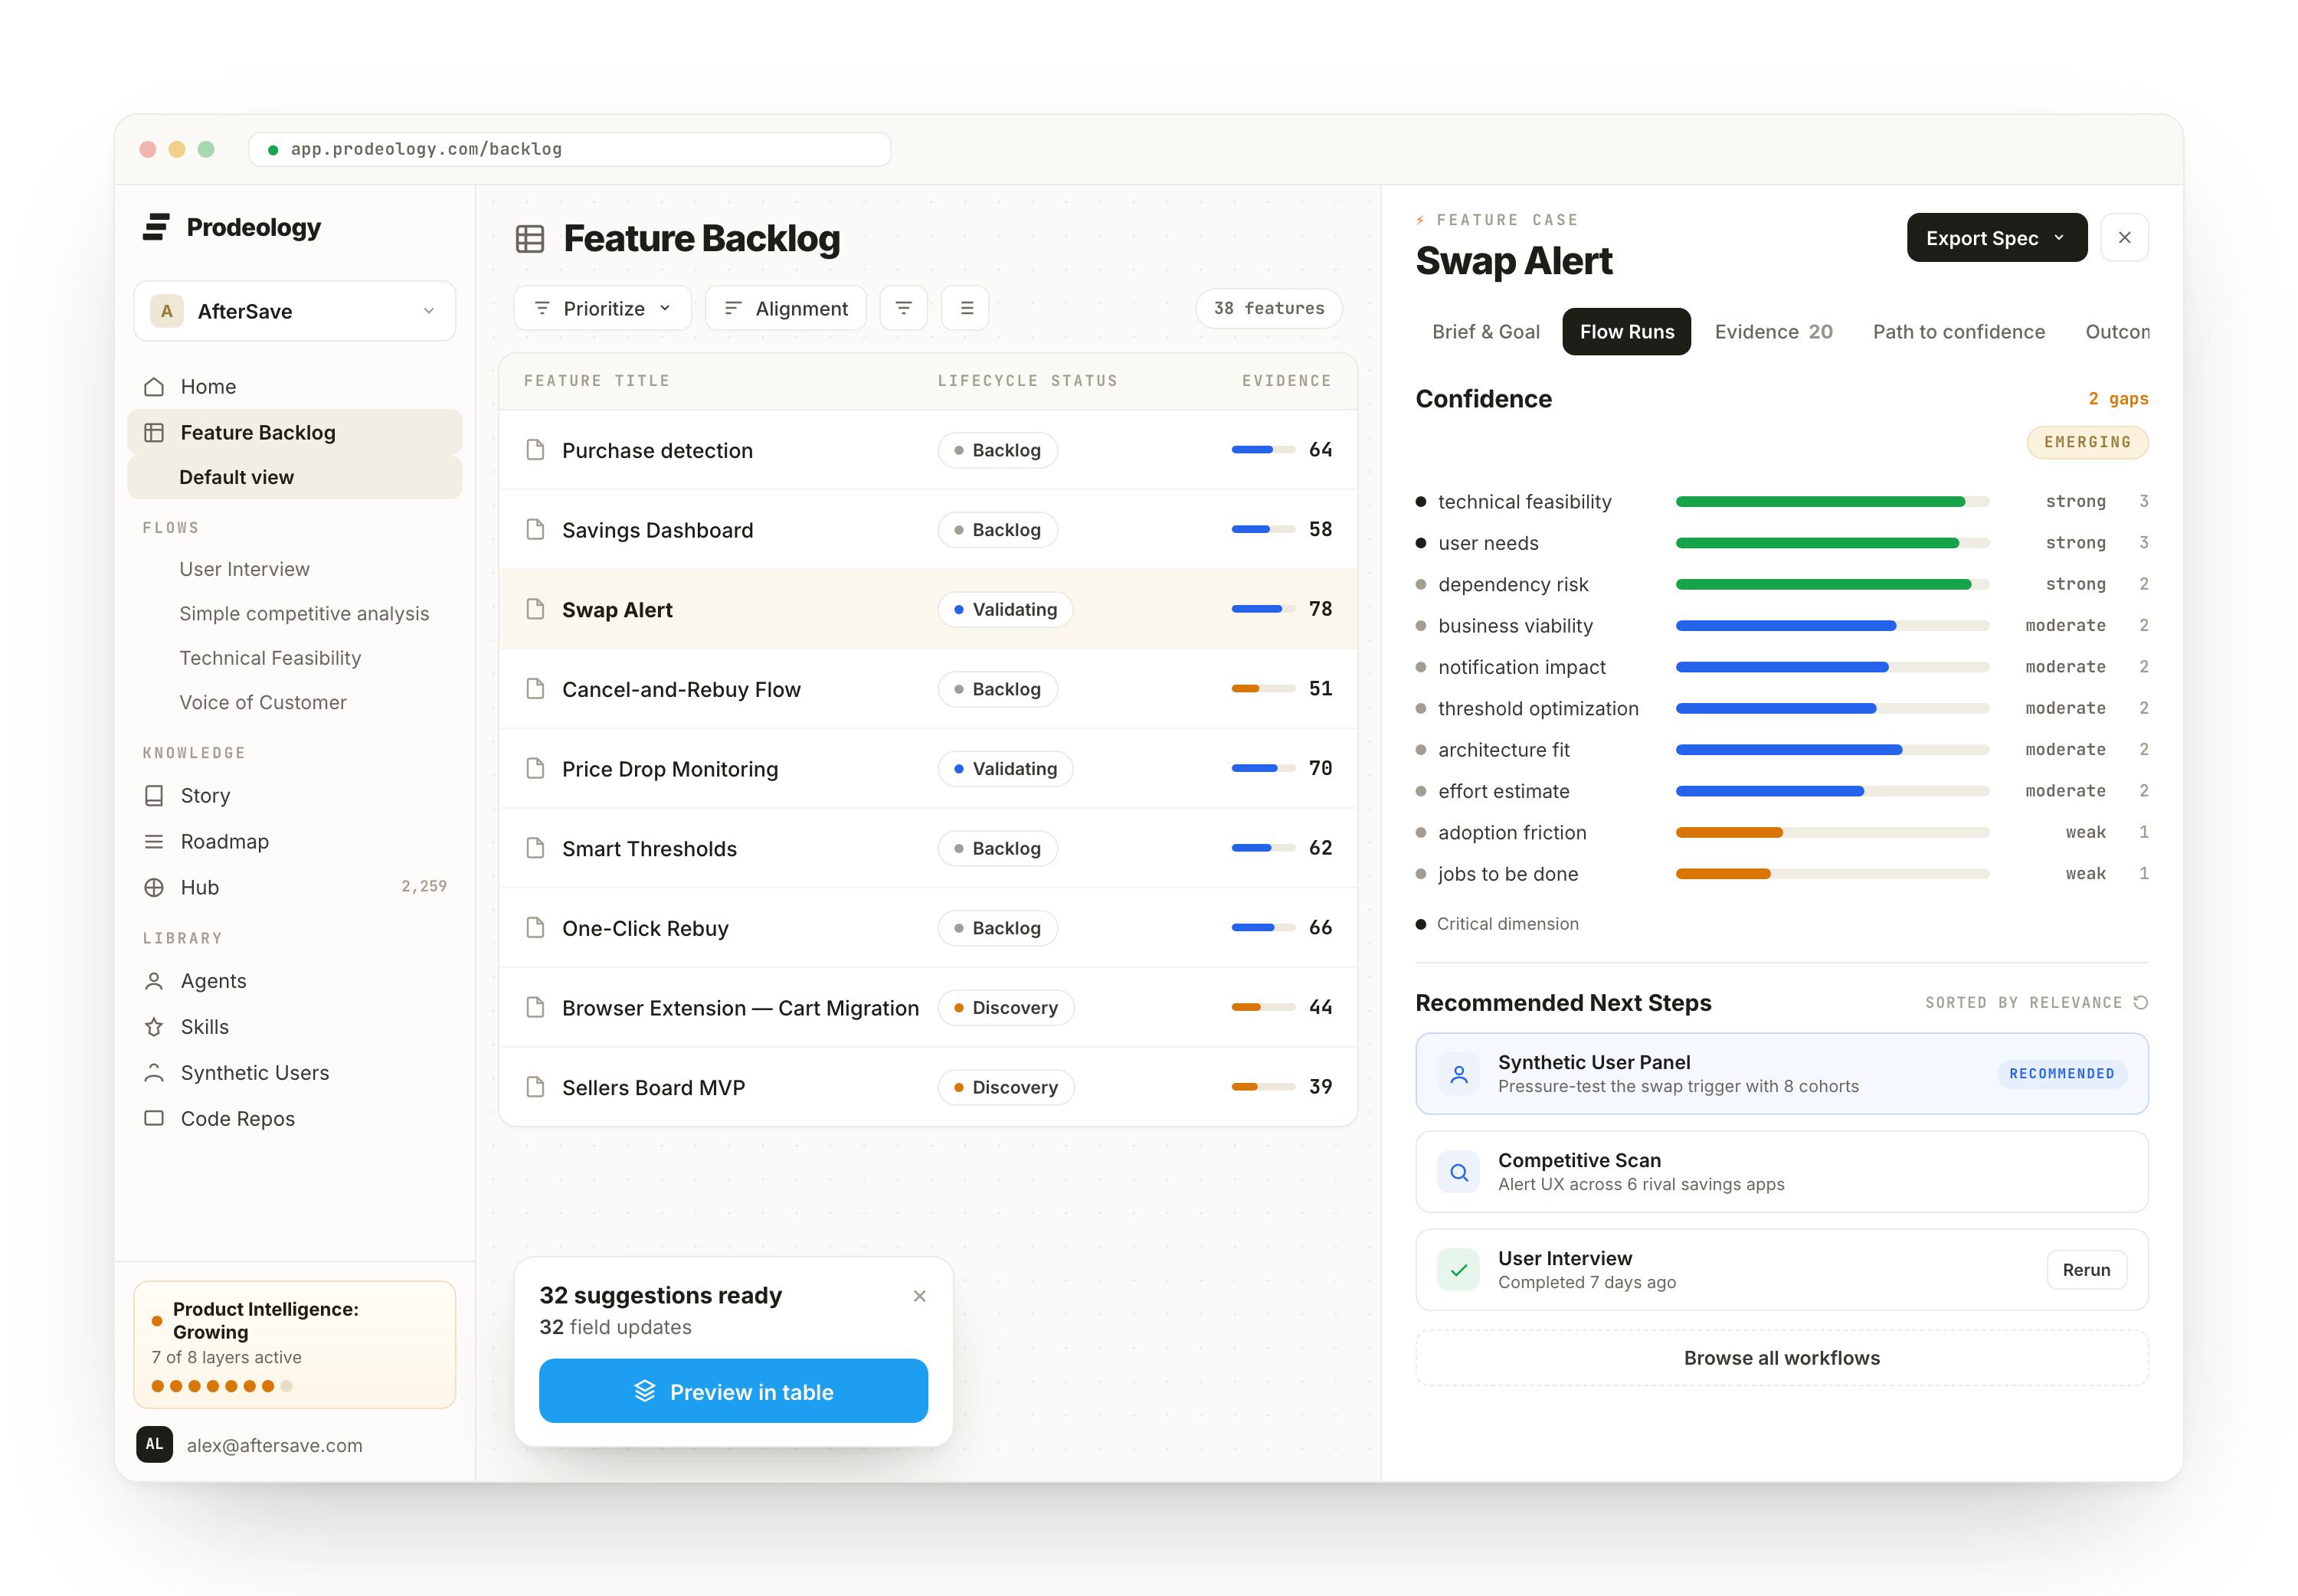The width and height of the screenshot is (2298, 1596).
Task: Select the Flow Runs tab
Action: [x=1627, y=332]
